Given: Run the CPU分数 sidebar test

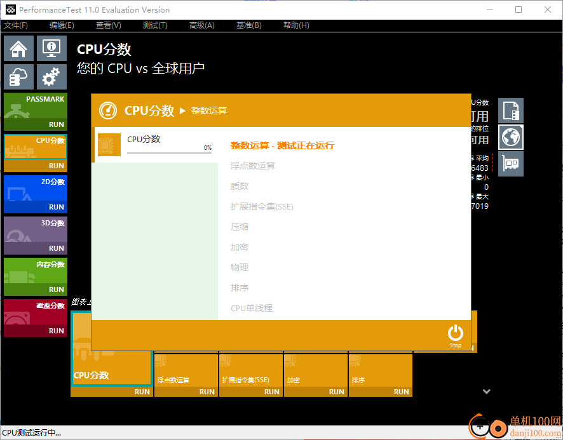Looking at the screenshot, I should [36, 166].
